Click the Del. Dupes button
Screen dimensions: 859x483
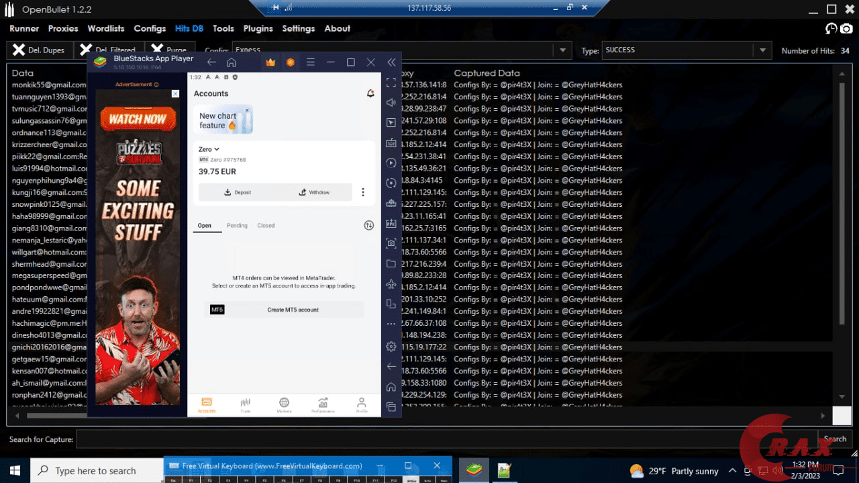(39, 50)
